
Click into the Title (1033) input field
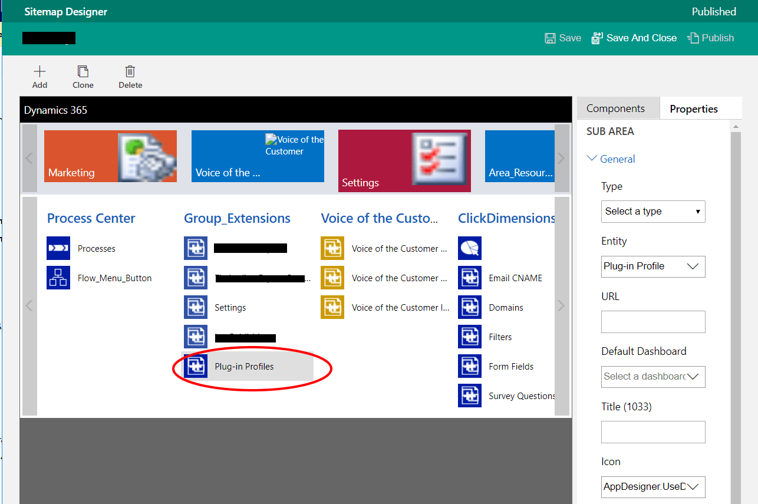[653, 432]
